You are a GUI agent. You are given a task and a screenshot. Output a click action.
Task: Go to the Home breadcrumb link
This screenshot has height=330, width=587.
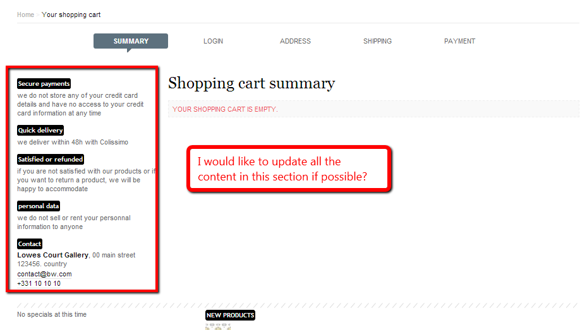(25, 15)
